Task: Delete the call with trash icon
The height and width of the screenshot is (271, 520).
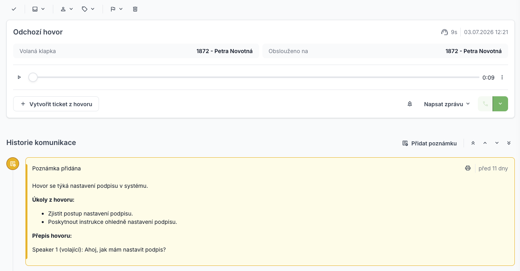Action: (x=135, y=9)
